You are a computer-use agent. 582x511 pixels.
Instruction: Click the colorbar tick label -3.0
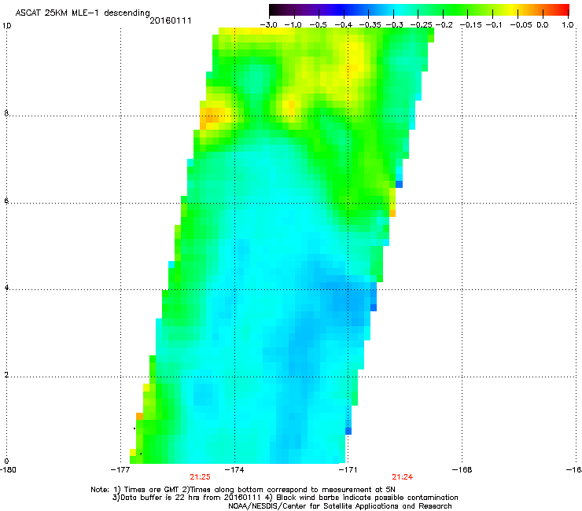[x=268, y=25]
